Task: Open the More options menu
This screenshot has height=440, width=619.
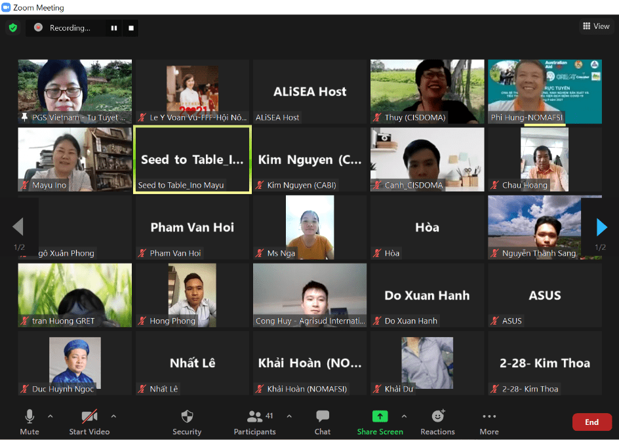Action: tap(489, 421)
